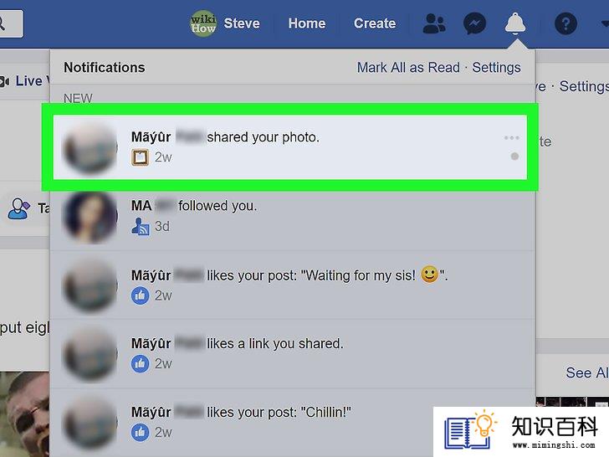Open three-dot options on shared photo notification

tap(511, 137)
